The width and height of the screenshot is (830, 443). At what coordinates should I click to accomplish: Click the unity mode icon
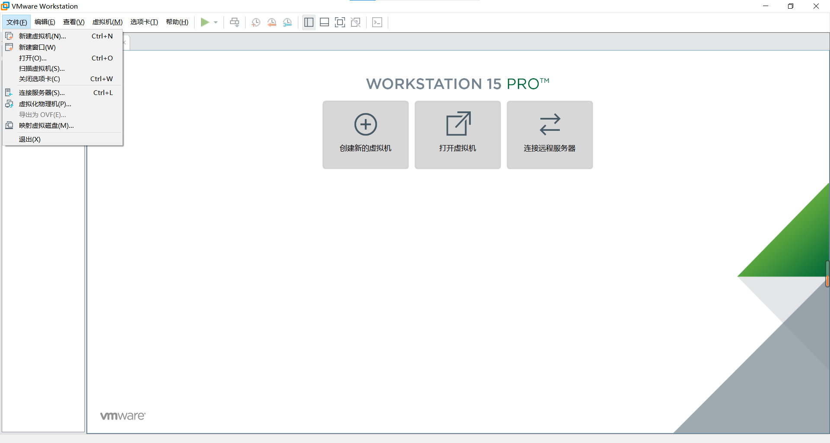point(356,22)
